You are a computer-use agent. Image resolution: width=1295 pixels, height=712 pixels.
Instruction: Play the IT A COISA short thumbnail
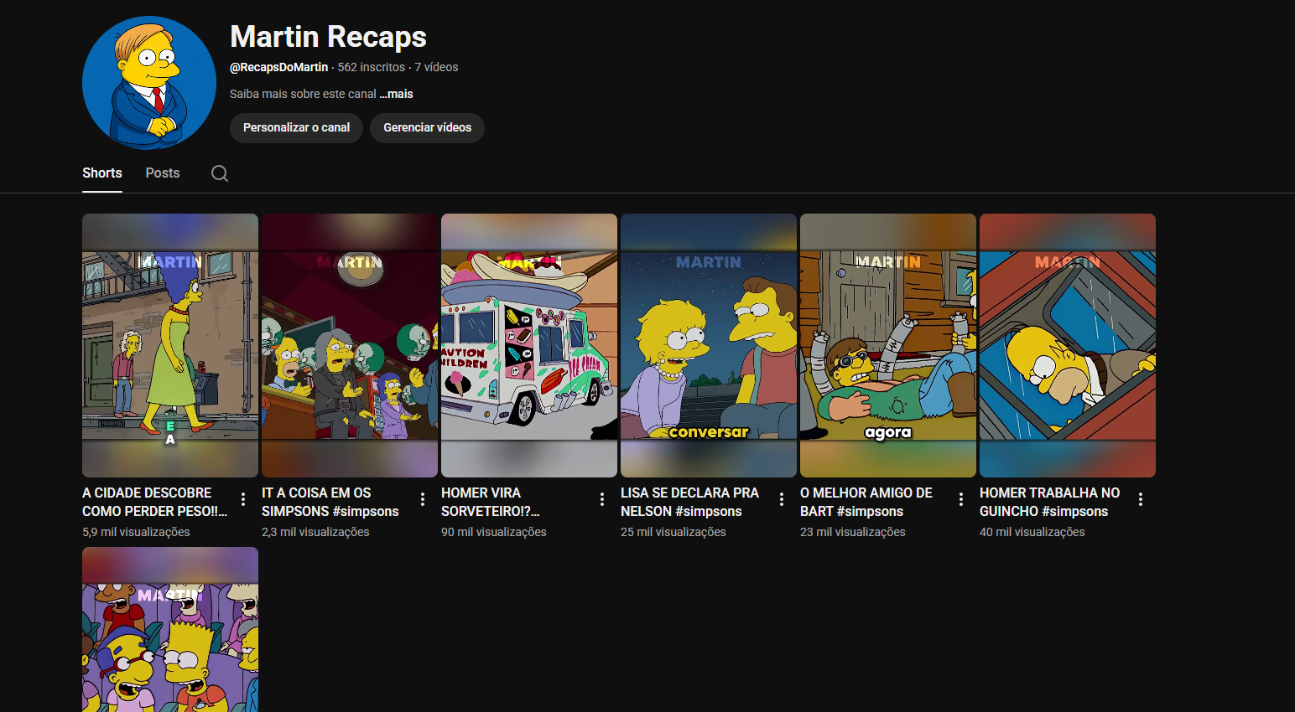tap(350, 345)
